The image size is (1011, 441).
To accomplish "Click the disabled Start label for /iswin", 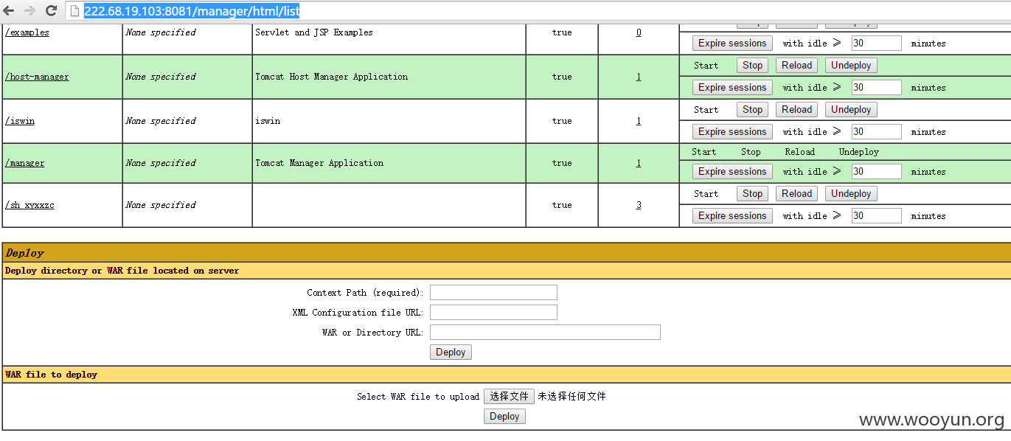I will click(706, 110).
